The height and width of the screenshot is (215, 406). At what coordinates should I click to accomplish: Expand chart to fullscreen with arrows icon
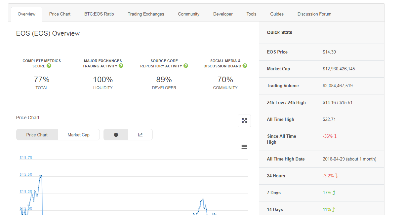(244, 121)
